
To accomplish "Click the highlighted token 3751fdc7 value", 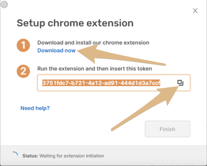I will 101,83.
